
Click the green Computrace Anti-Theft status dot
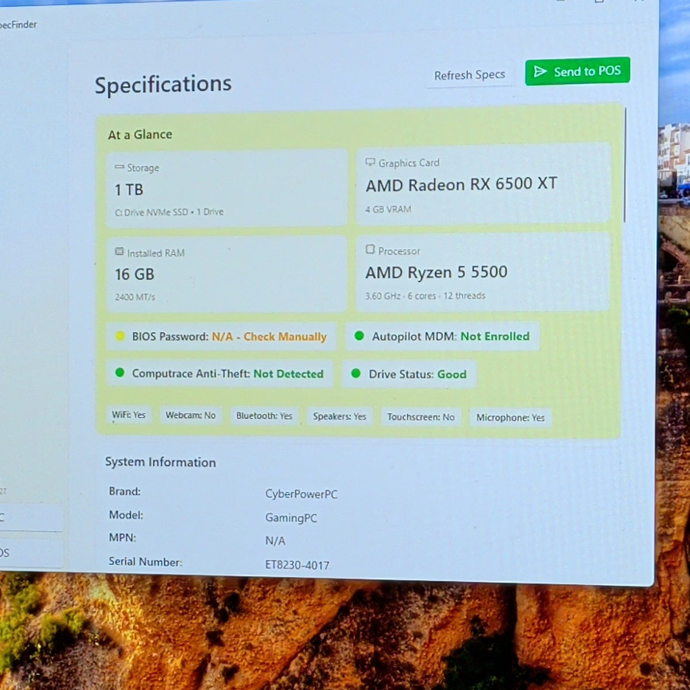tap(120, 373)
